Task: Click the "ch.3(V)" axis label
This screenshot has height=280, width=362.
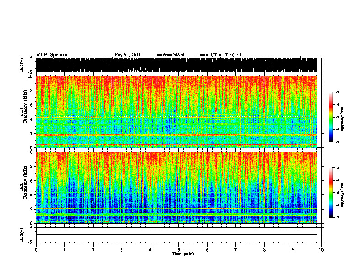Action: pos(22,235)
